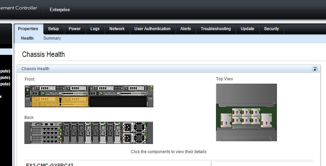Go to the Logs tab

point(95,29)
